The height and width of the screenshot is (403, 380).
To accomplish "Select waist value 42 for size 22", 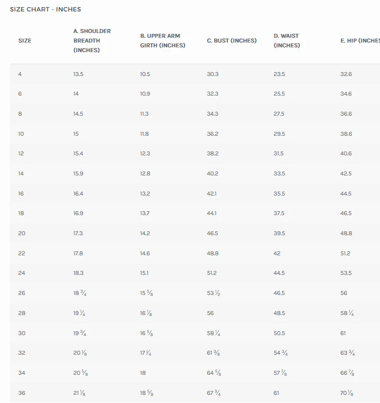I will [x=277, y=253].
